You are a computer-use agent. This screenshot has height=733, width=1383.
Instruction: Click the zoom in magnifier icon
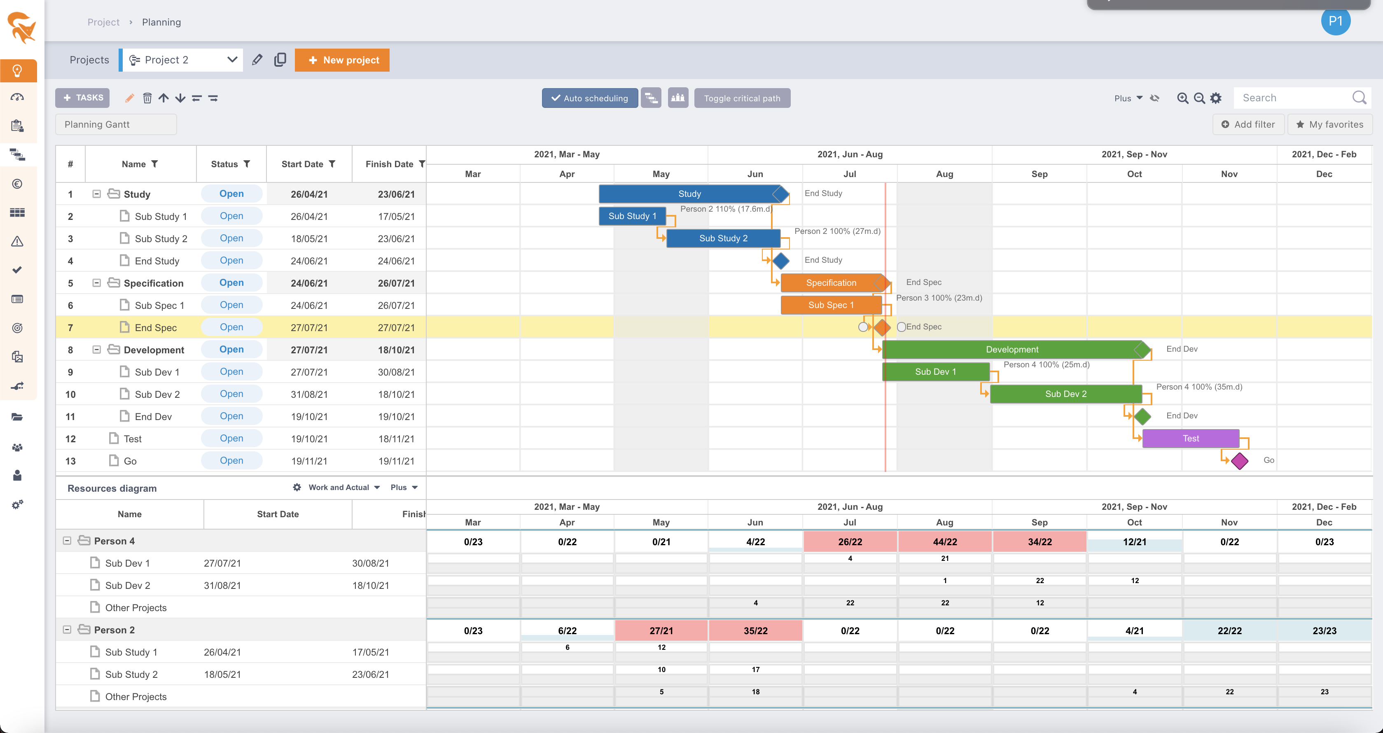click(x=1182, y=98)
